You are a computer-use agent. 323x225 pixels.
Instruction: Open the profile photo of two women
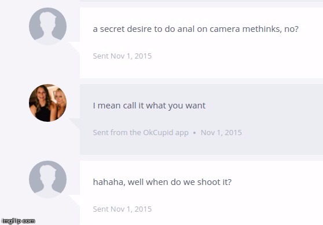coord(47,103)
